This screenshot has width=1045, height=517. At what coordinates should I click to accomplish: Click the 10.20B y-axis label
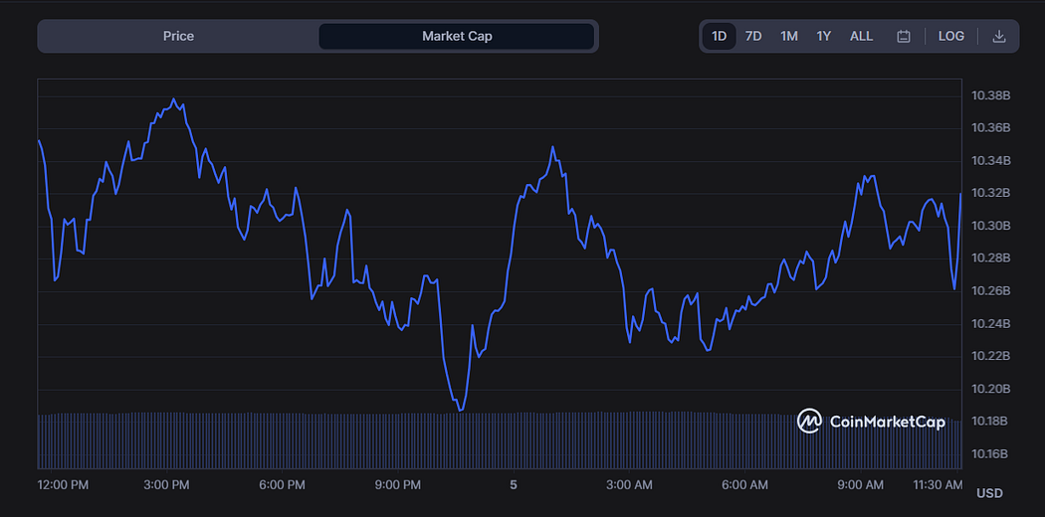989,390
